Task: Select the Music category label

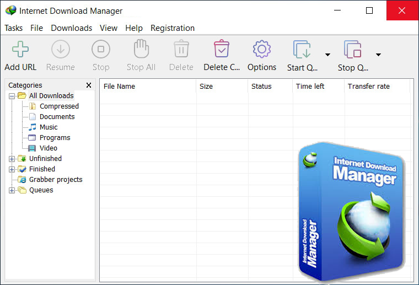Action: coord(49,127)
